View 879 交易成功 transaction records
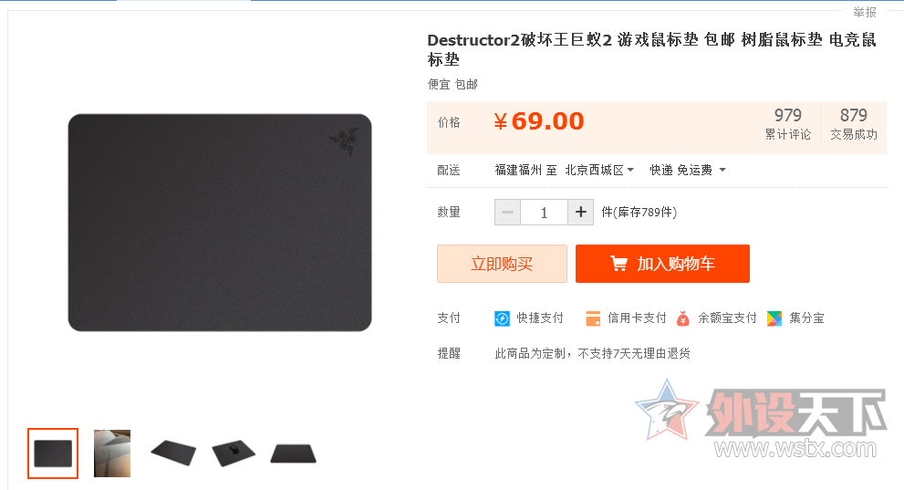Image resolution: width=904 pixels, height=490 pixels. tap(854, 124)
